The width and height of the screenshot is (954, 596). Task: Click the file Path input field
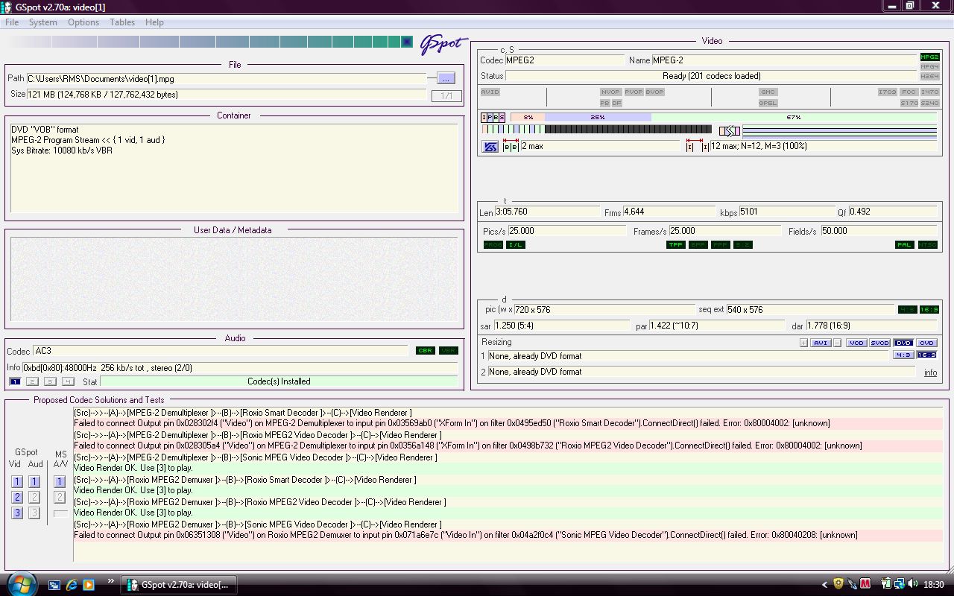point(227,78)
